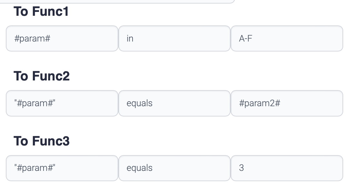Viewport: 349px width, 186px height.
Task: Focus the "#param#" field under To Func2
Action: pyautogui.click(x=62, y=103)
